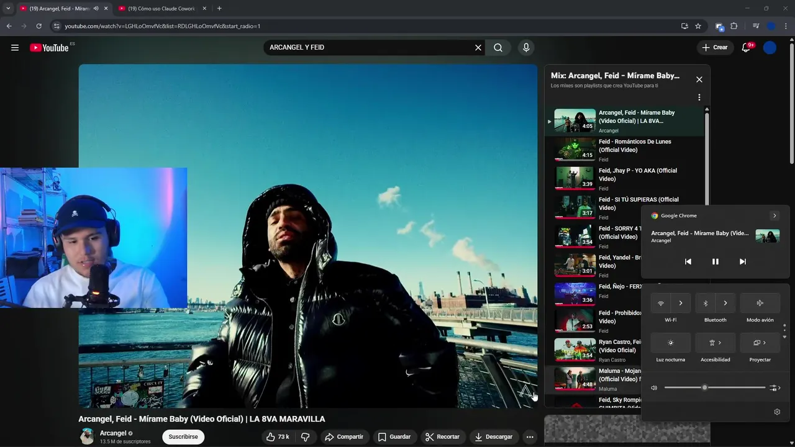The height and width of the screenshot is (447, 795).
Task: Go to the YouTube home logo
Action: click(50, 48)
